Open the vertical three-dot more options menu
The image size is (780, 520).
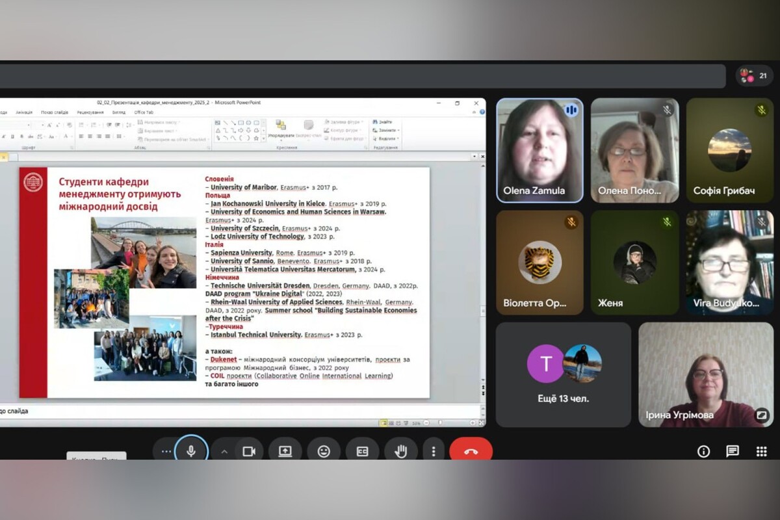[433, 451]
